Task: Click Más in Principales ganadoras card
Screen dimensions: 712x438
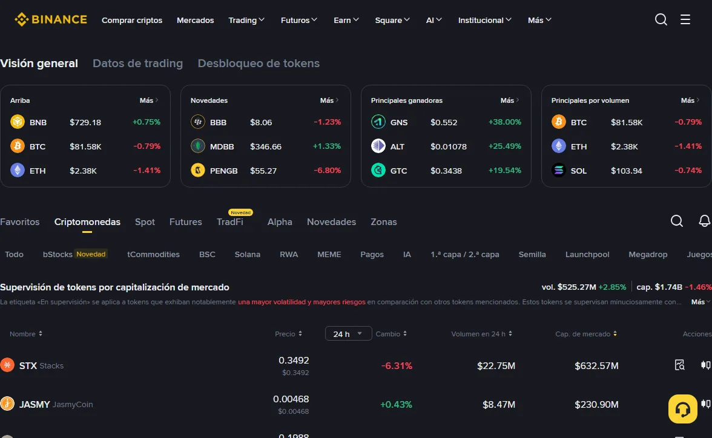Action: [510, 100]
